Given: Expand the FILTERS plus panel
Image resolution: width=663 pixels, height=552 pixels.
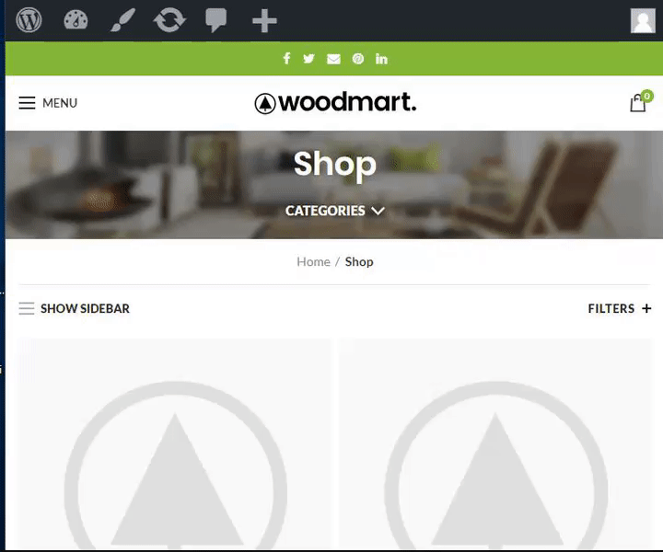Looking at the screenshot, I should (x=620, y=308).
